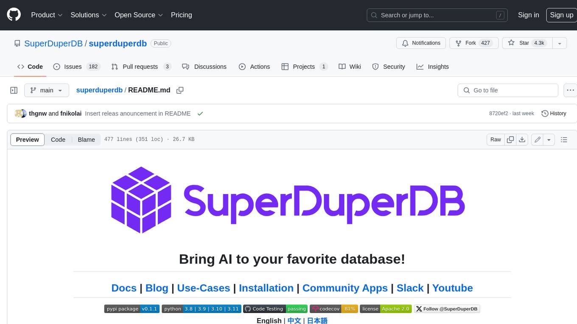Open the more file actions menu
Image resolution: width=577 pixels, height=324 pixels.
pyautogui.click(x=570, y=90)
